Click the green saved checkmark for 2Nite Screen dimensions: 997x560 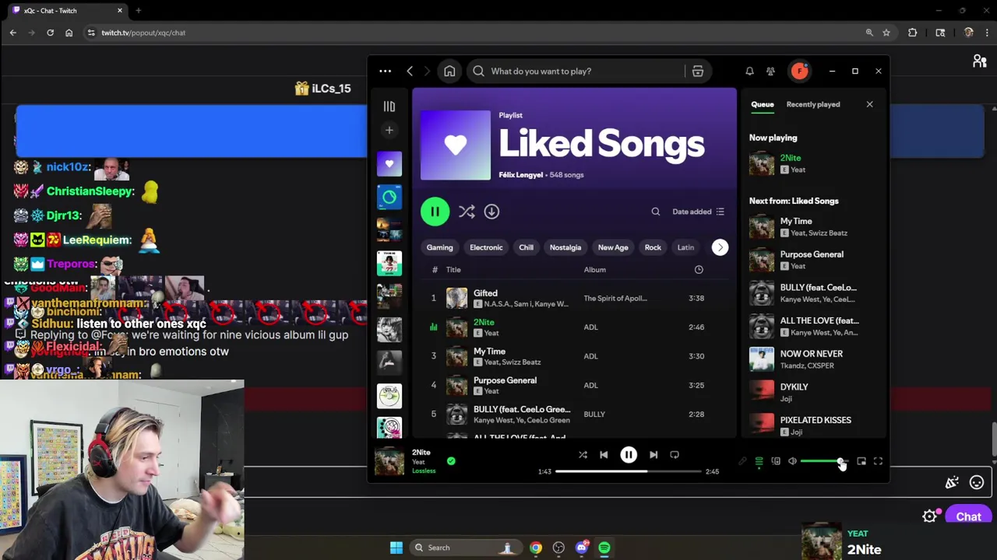[451, 461]
